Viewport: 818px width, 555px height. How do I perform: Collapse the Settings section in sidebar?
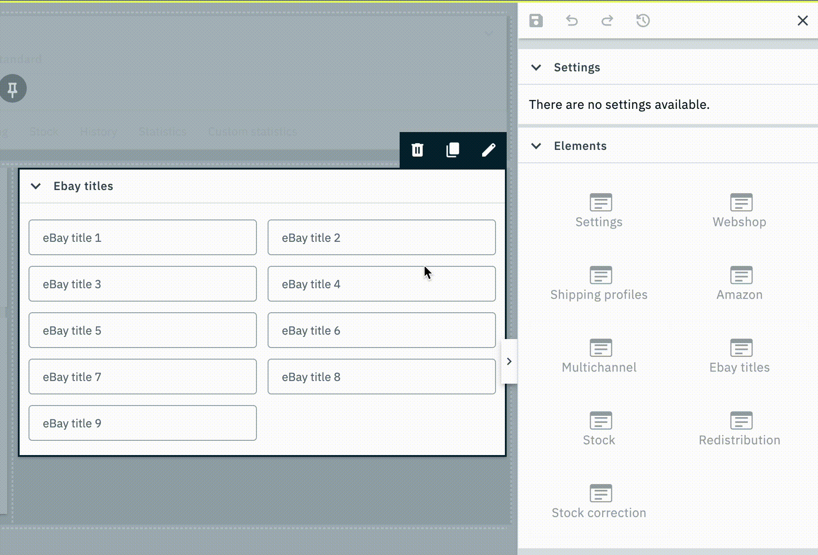click(536, 67)
